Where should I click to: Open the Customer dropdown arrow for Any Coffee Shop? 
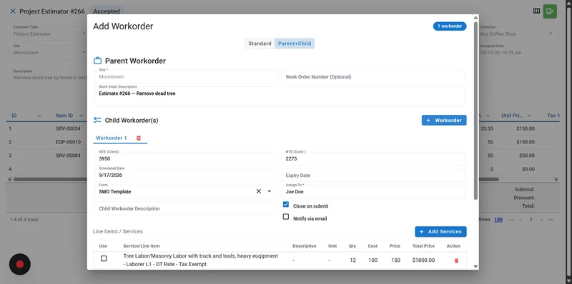point(551,34)
